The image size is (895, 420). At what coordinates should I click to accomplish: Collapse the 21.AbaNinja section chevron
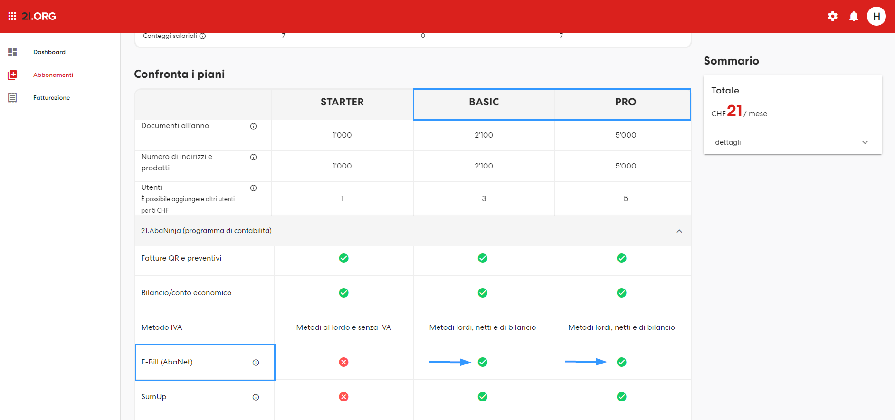679,231
